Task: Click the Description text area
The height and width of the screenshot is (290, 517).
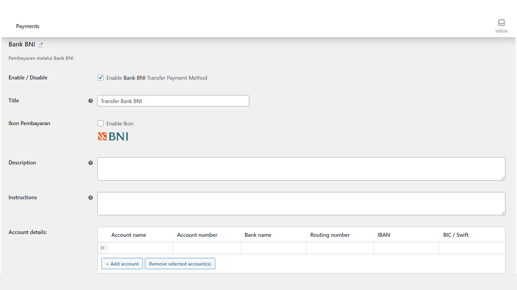Action: coord(301,168)
